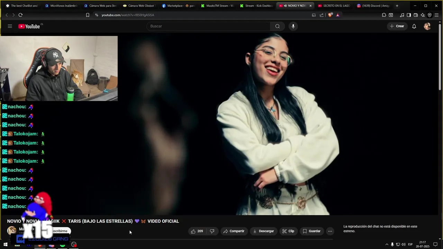Screen dimensions: 443x249
Task: Open the account avatar menu
Action: click(x=427, y=26)
